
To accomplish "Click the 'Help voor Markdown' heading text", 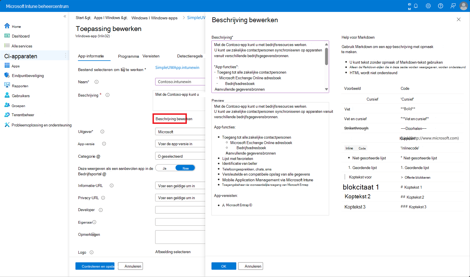I will click(x=358, y=37).
